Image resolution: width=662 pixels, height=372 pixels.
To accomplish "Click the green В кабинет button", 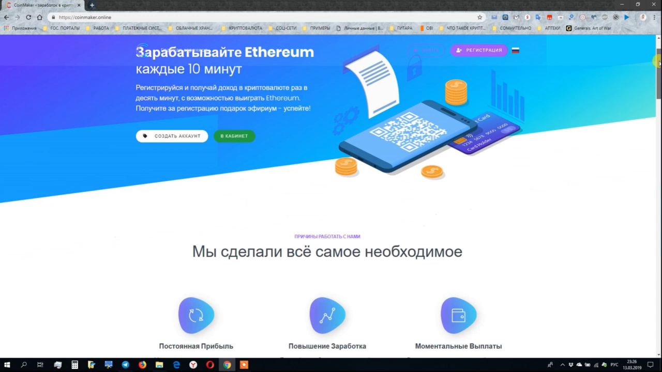I will (234, 136).
